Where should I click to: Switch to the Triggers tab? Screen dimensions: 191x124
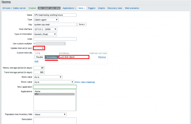tap(91, 8)
